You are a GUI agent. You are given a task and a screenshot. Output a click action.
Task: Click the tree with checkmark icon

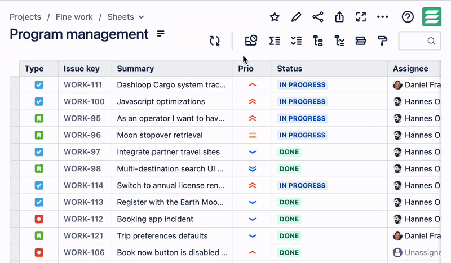(339, 41)
